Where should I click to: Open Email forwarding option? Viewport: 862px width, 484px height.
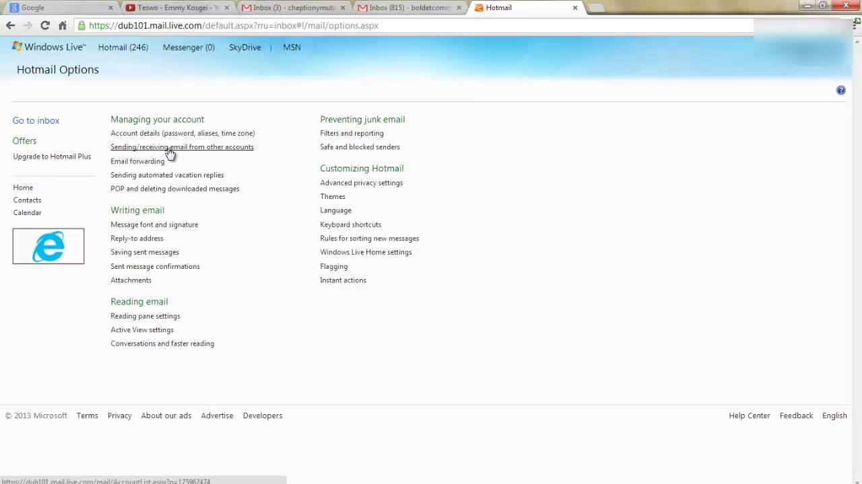point(137,161)
